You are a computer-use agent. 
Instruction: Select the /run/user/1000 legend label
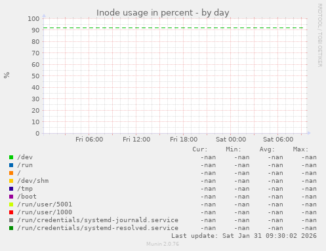[45, 212]
